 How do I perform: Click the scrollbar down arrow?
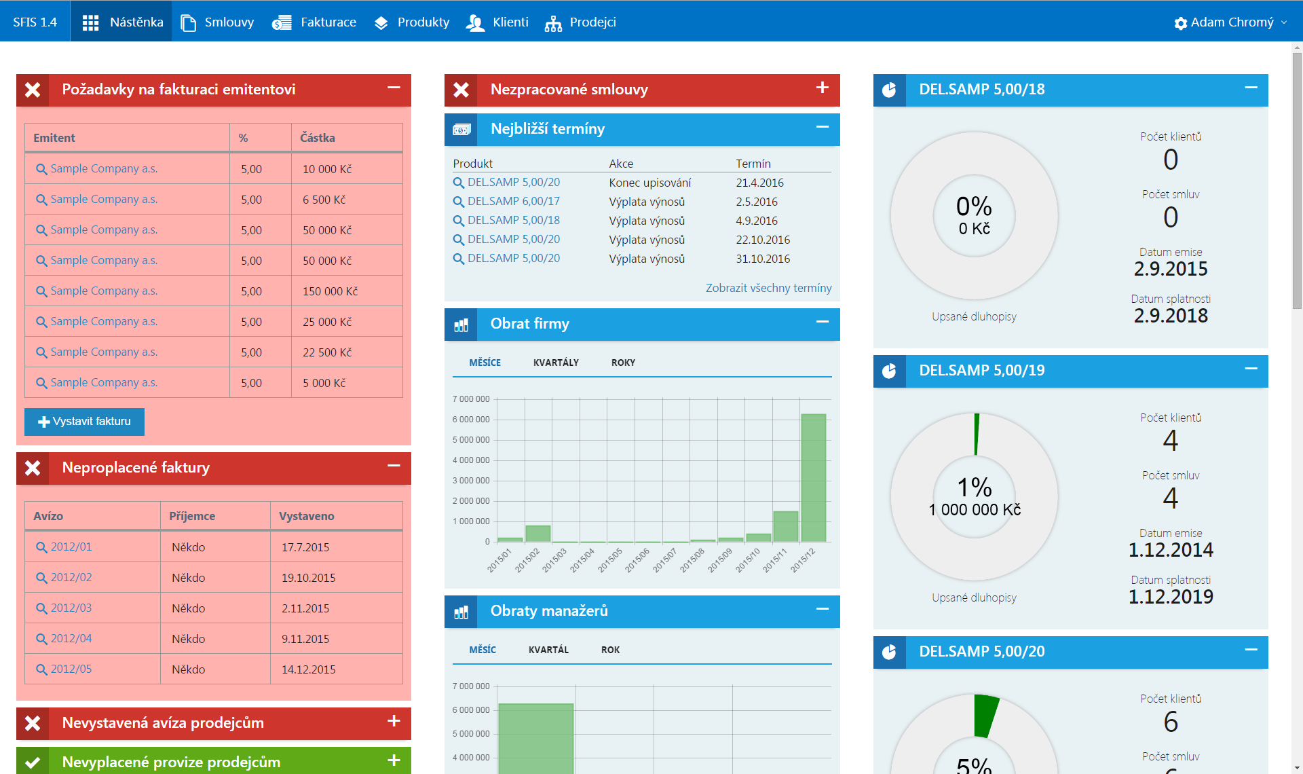(x=1297, y=768)
